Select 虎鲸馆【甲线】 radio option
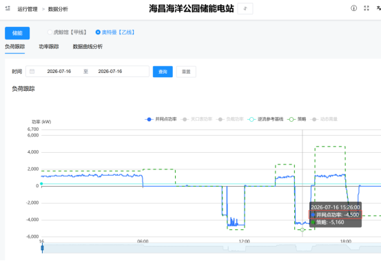The image size is (381, 261). pyautogui.click(x=67, y=32)
